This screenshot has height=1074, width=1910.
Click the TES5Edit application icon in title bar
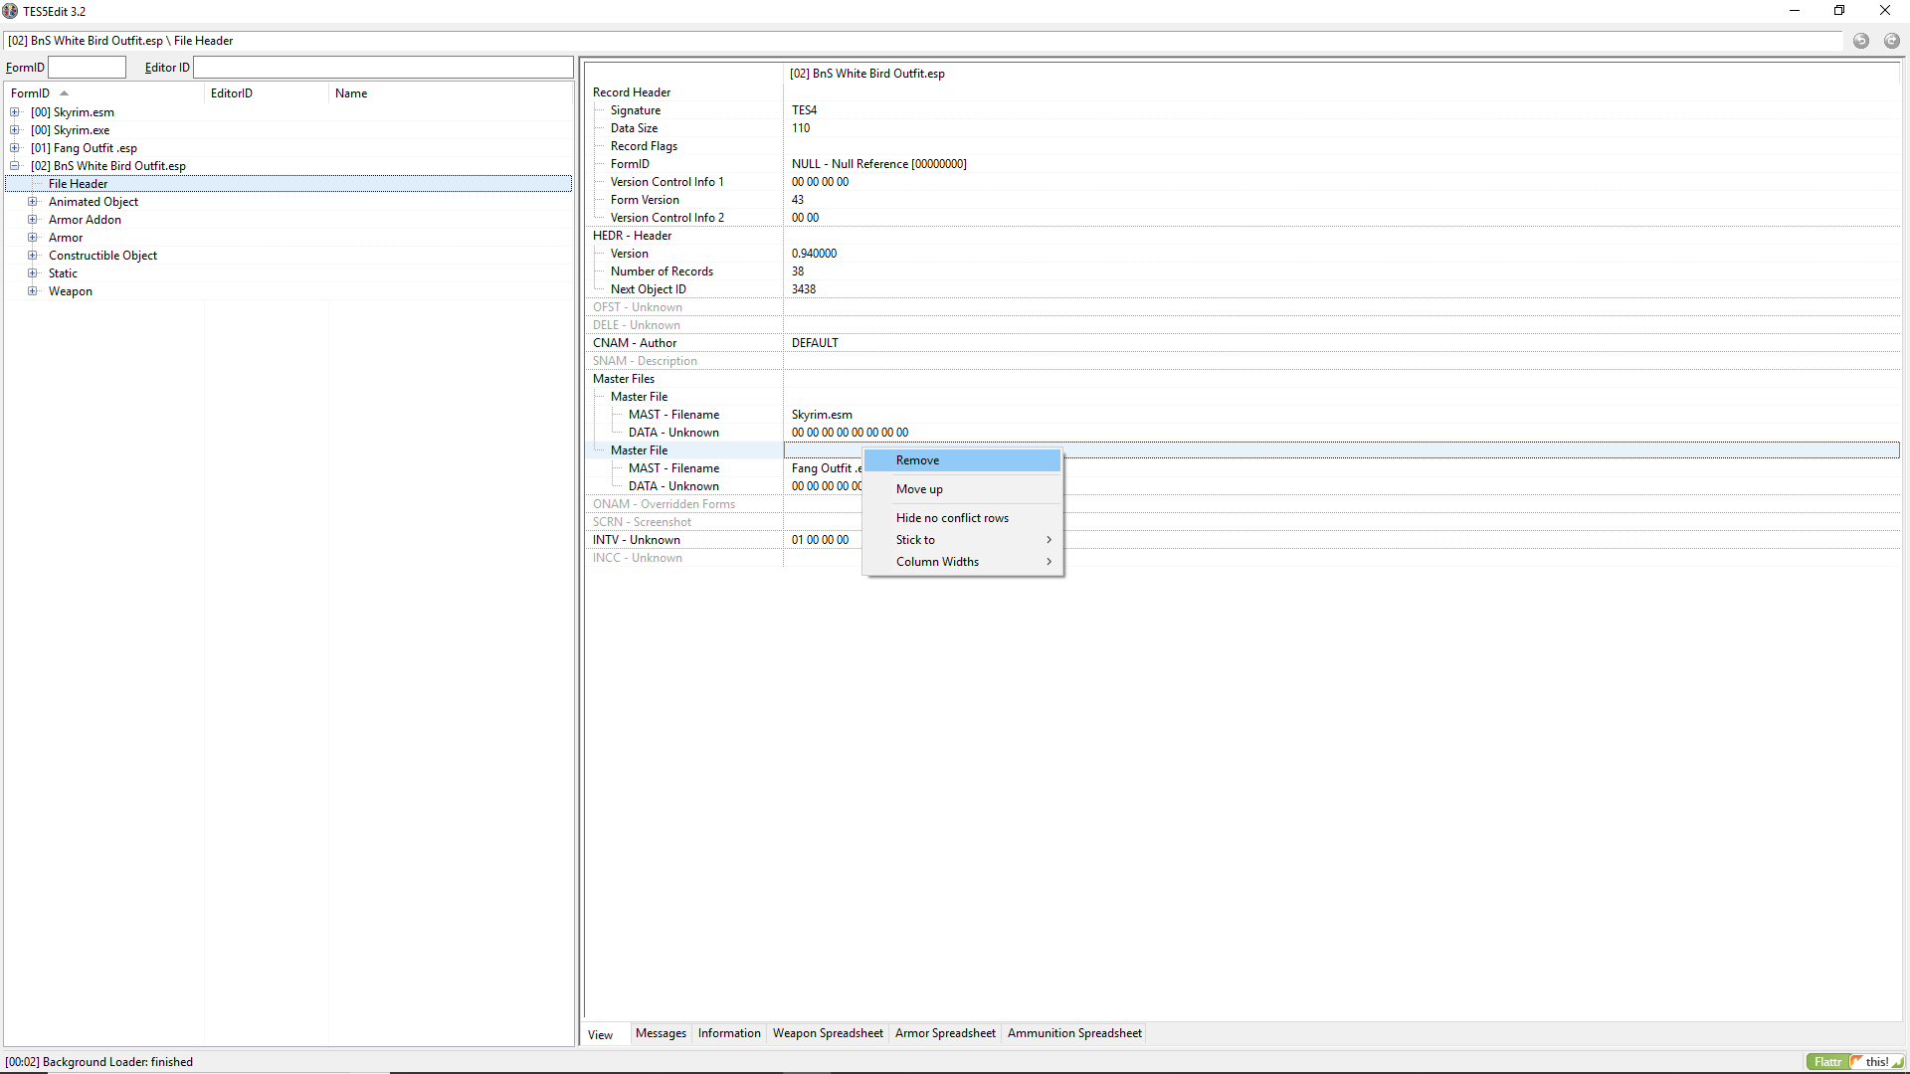click(x=11, y=11)
